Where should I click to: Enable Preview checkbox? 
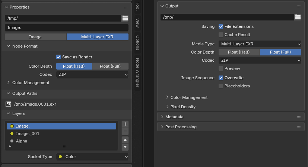point(221,68)
